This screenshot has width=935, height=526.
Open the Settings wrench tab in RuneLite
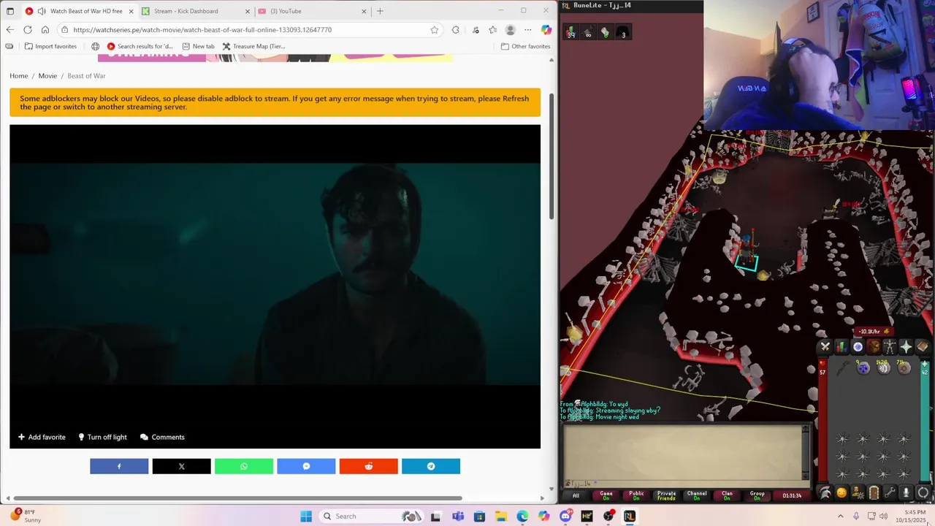tap(890, 492)
